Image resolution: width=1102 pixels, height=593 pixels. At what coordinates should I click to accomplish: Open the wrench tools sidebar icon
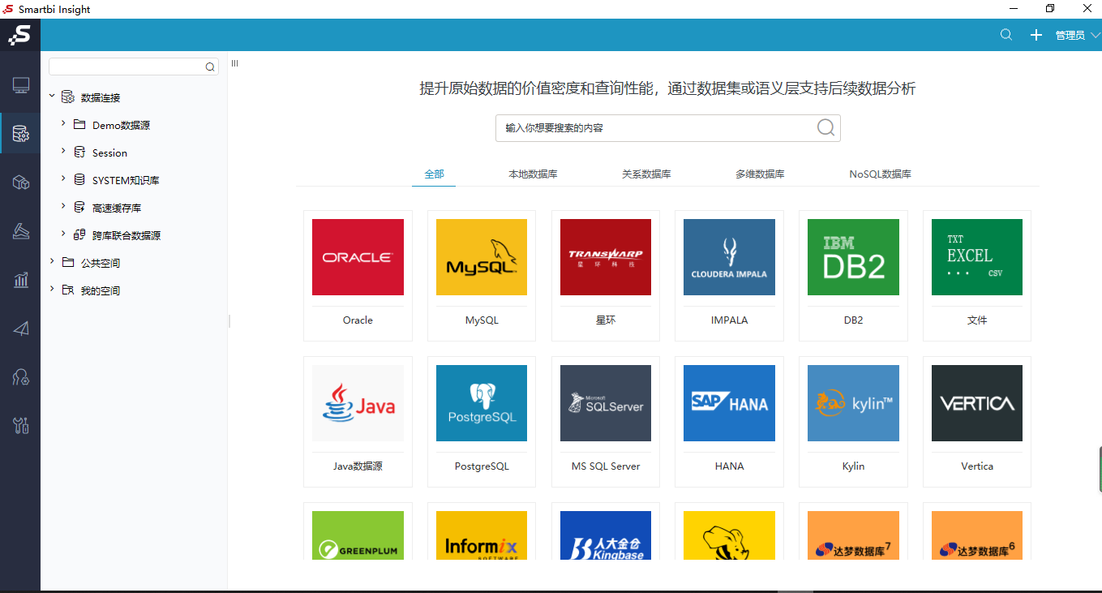[x=20, y=425]
